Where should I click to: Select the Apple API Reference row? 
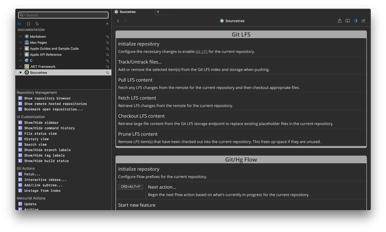tap(63, 55)
